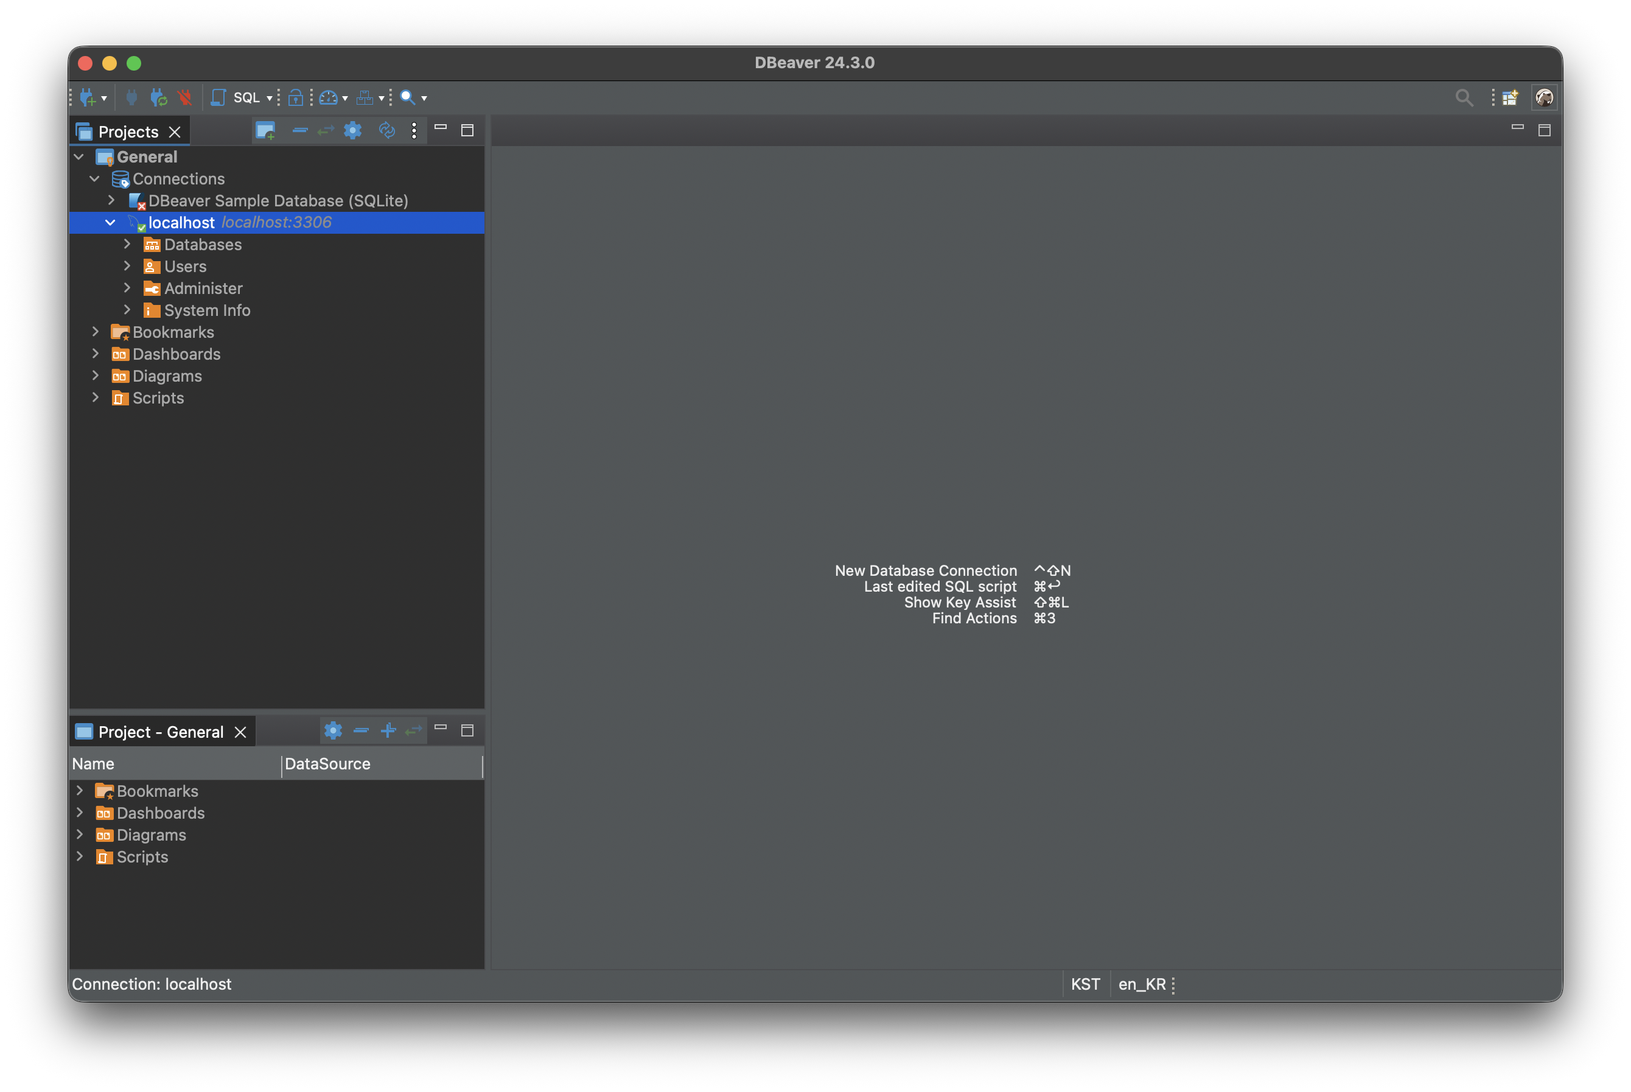Click the gear icon in Projects toolbar

point(353,130)
